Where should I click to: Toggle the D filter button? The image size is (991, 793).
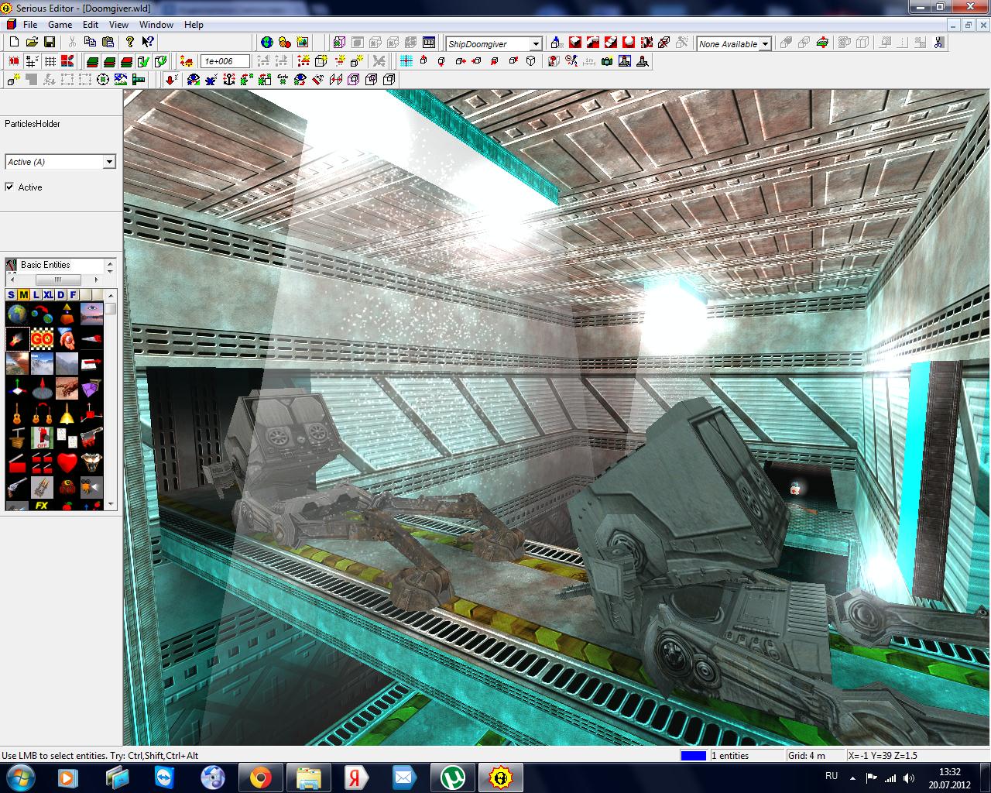(x=61, y=294)
